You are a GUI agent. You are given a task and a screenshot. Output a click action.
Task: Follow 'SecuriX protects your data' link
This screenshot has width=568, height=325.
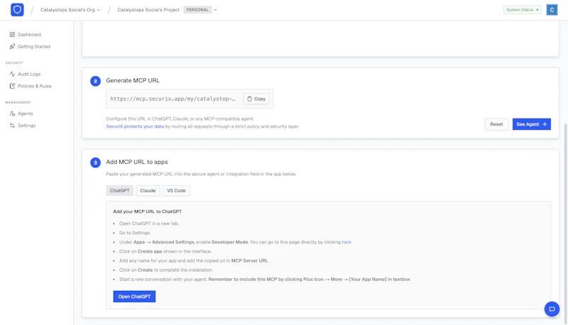[135, 126]
